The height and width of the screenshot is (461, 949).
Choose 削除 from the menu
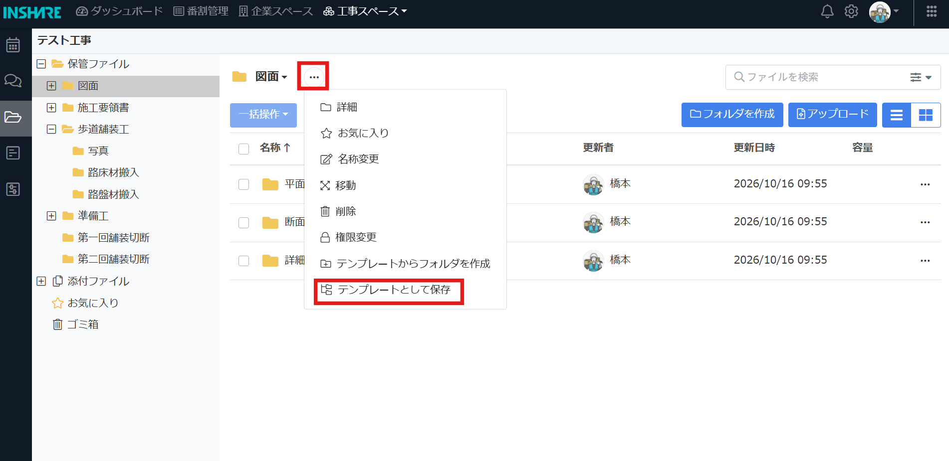(x=405, y=211)
